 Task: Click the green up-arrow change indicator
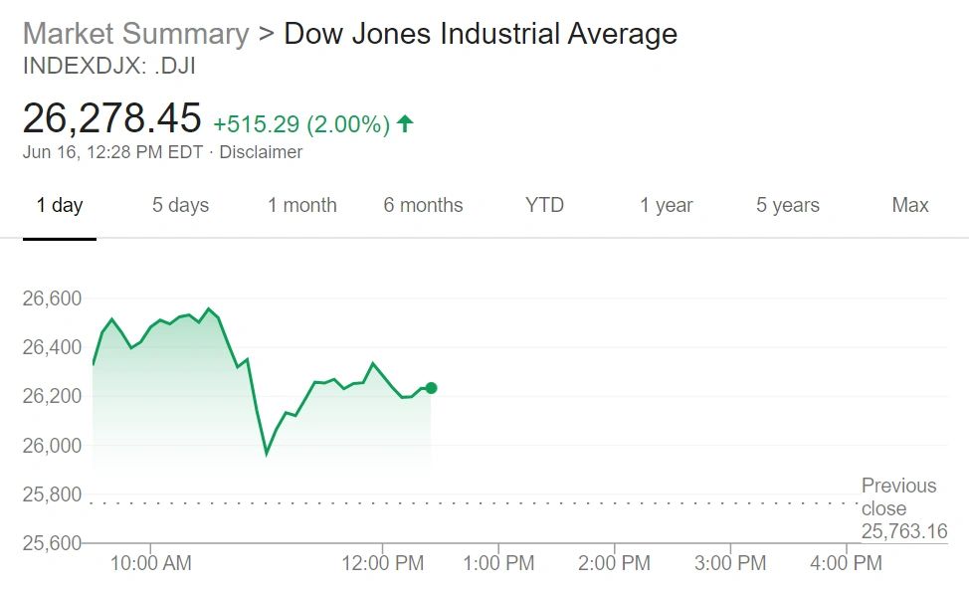[405, 124]
